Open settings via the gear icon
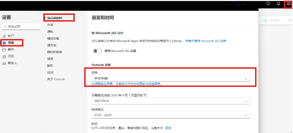This screenshot has height=133, width=293. pos(289,4)
